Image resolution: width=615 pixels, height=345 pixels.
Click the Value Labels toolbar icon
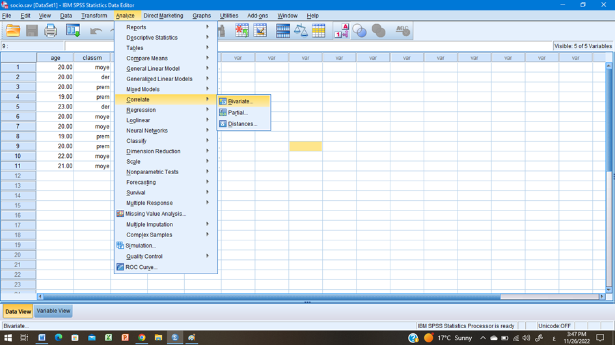click(342, 31)
